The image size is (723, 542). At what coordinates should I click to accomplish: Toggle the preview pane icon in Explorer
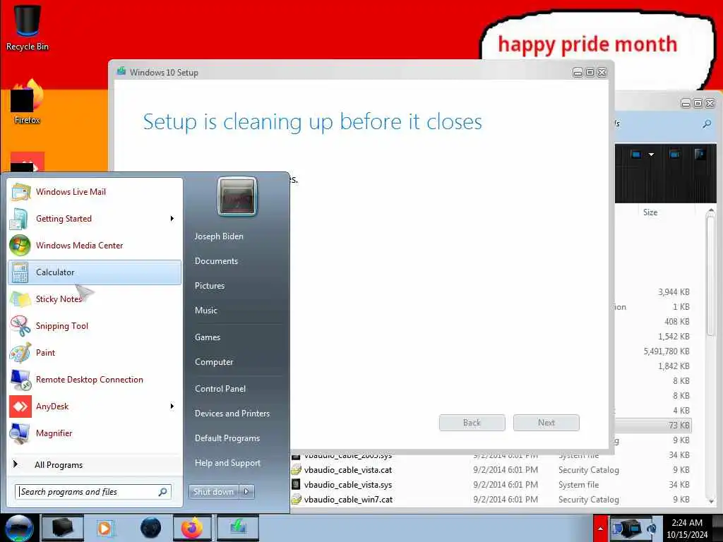[674, 155]
